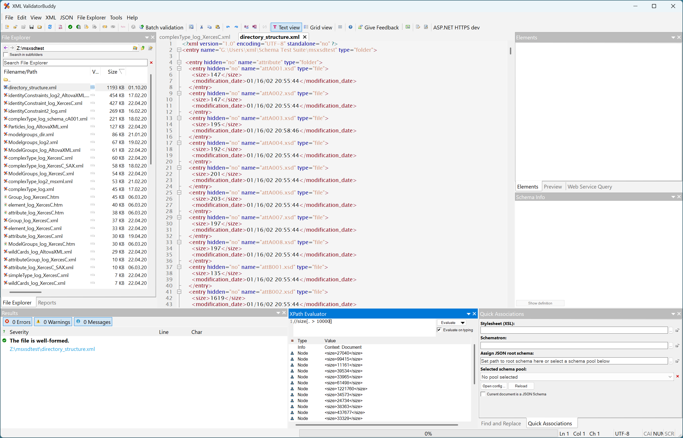The width and height of the screenshot is (683, 438).
Task: Click the paste clipboard icon
Action: tap(218, 27)
